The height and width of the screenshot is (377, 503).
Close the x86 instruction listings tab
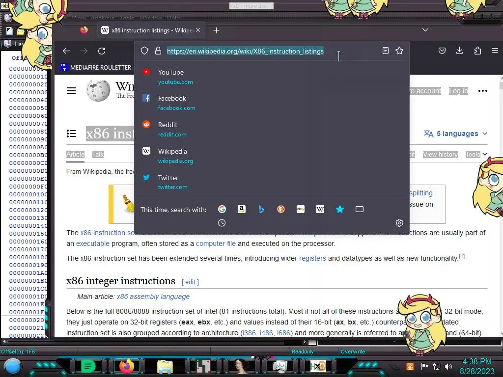pyautogui.click(x=198, y=30)
